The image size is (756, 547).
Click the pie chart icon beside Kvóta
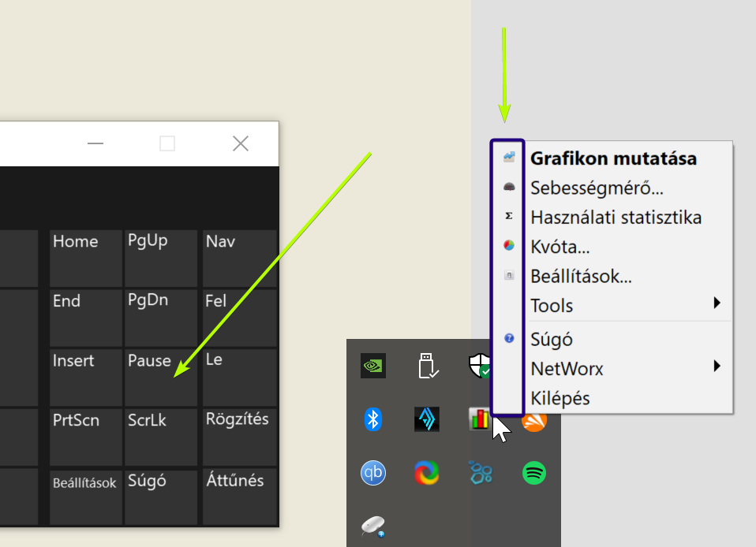[x=509, y=245]
